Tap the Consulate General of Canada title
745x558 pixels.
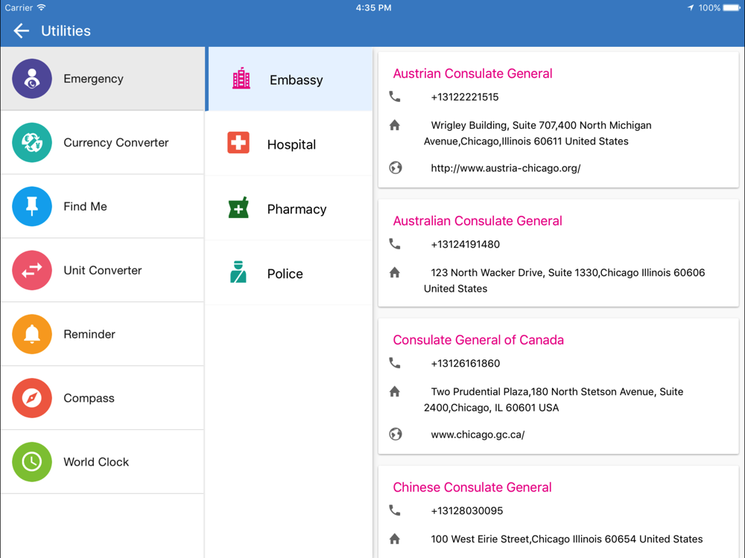(478, 340)
